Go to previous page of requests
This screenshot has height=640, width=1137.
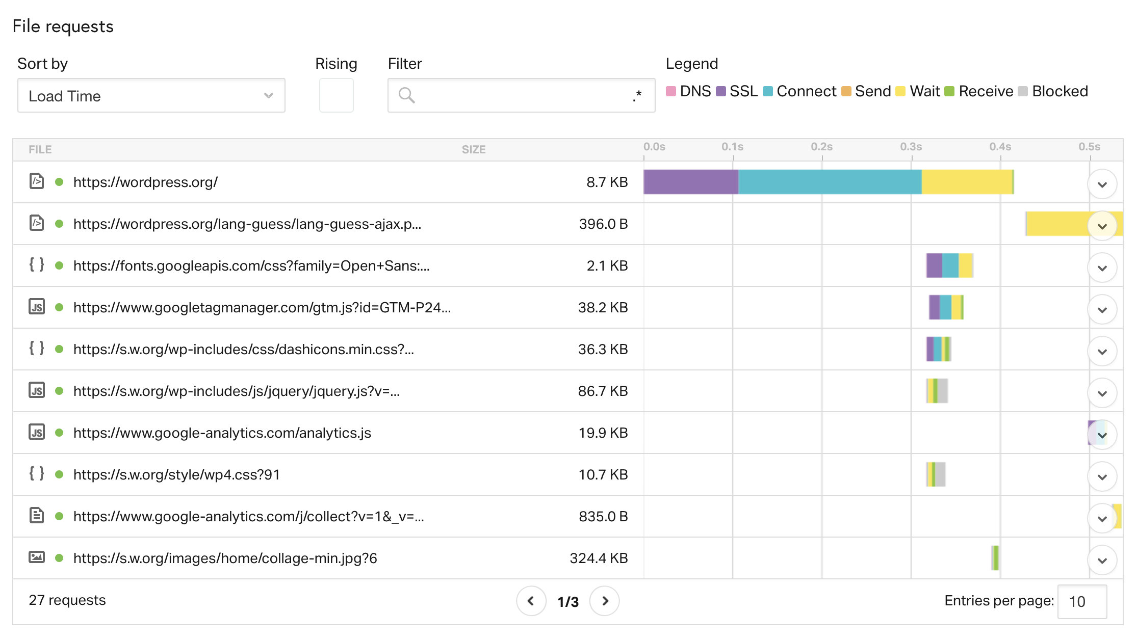point(531,601)
